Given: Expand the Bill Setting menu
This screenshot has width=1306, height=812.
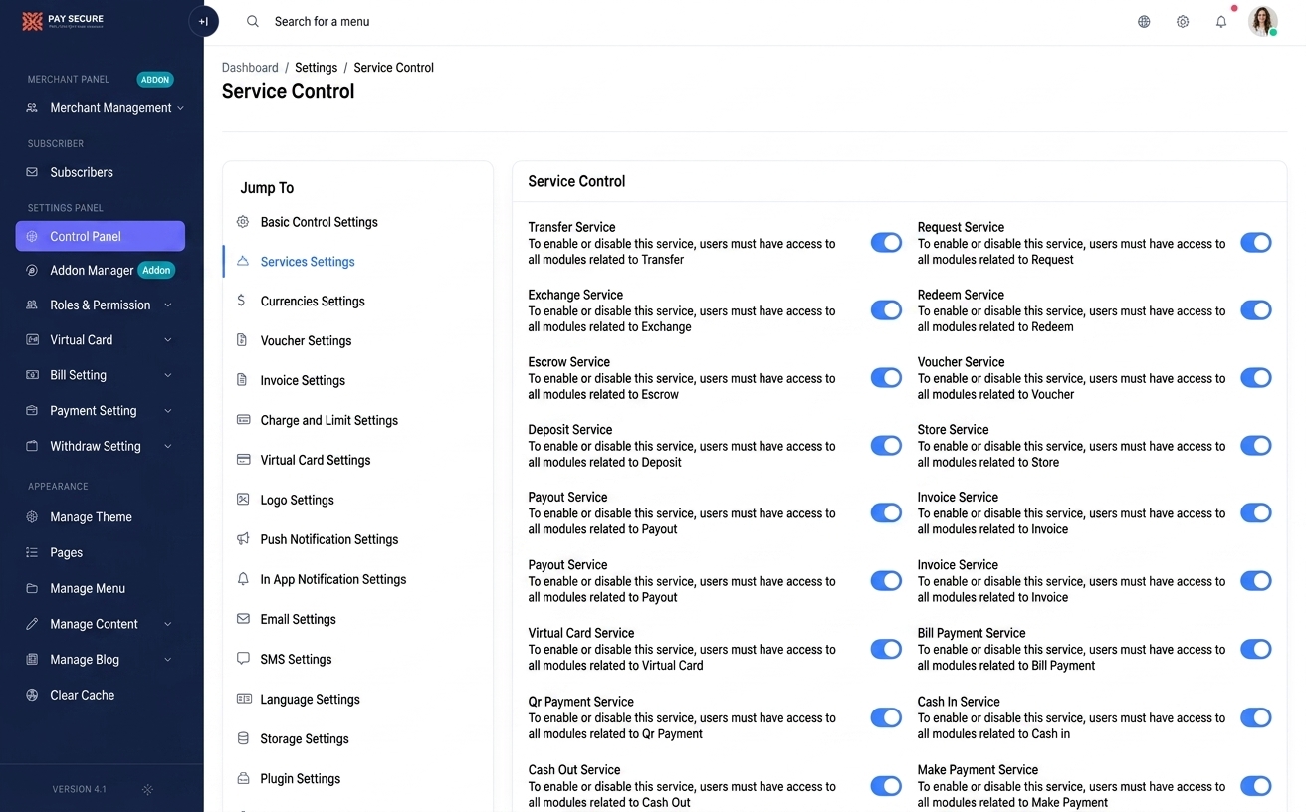Looking at the screenshot, I should [100, 375].
